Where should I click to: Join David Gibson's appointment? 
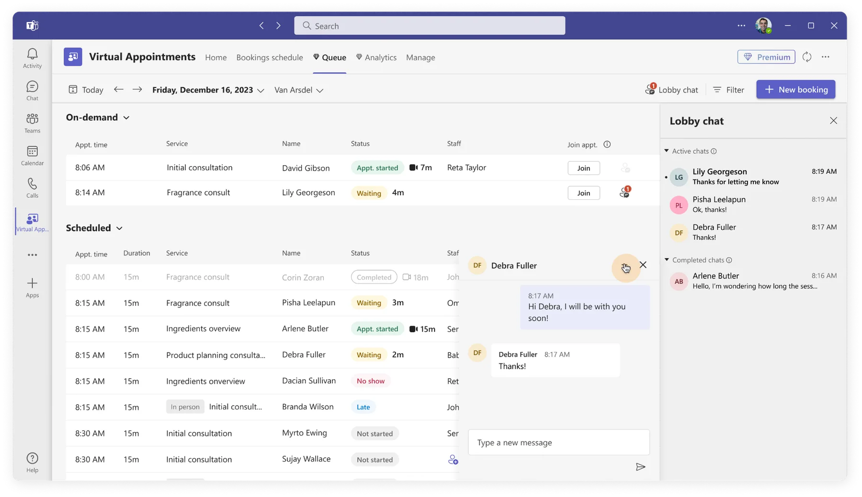pyautogui.click(x=584, y=168)
